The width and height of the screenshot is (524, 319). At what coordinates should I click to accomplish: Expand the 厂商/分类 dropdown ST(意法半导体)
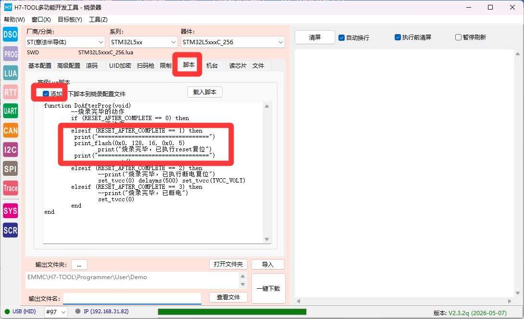coord(65,42)
